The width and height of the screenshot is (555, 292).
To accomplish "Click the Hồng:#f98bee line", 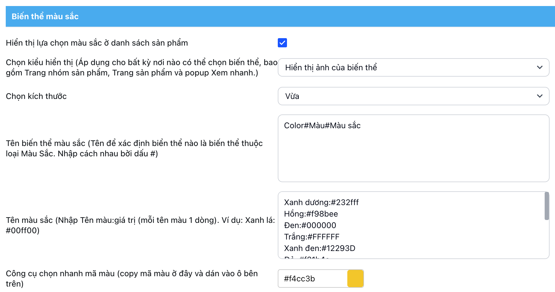I will pos(311,214).
